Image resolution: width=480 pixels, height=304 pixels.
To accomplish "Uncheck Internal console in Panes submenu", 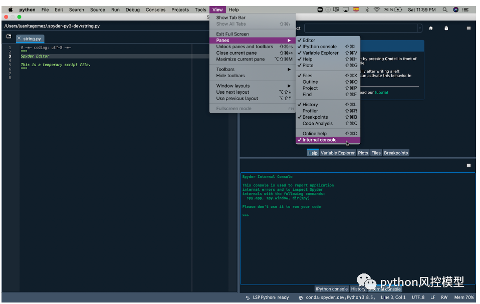I will pyautogui.click(x=319, y=140).
